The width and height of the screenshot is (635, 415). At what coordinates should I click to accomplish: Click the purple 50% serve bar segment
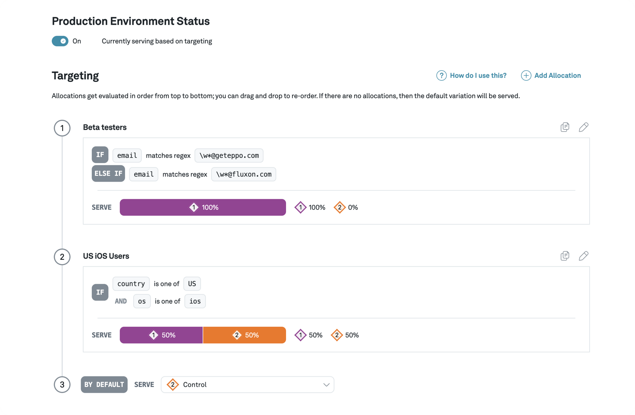click(161, 335)
